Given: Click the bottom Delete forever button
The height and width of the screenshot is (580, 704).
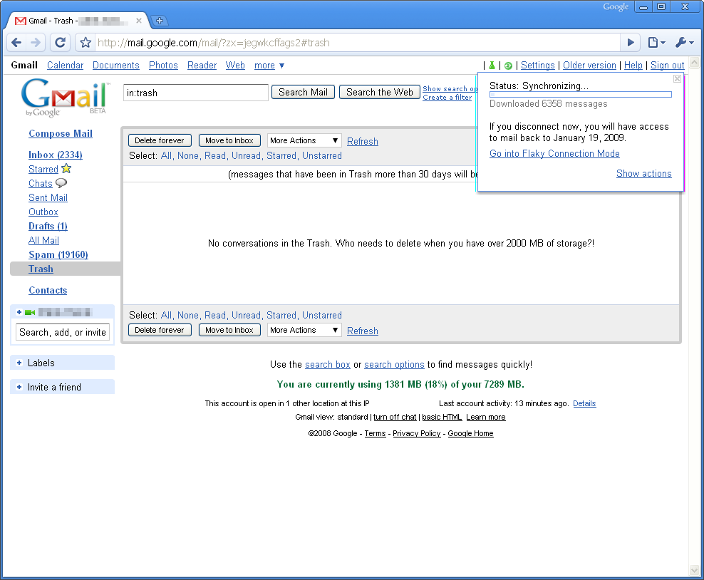Looking at the screenshot, I should [160, 330].
